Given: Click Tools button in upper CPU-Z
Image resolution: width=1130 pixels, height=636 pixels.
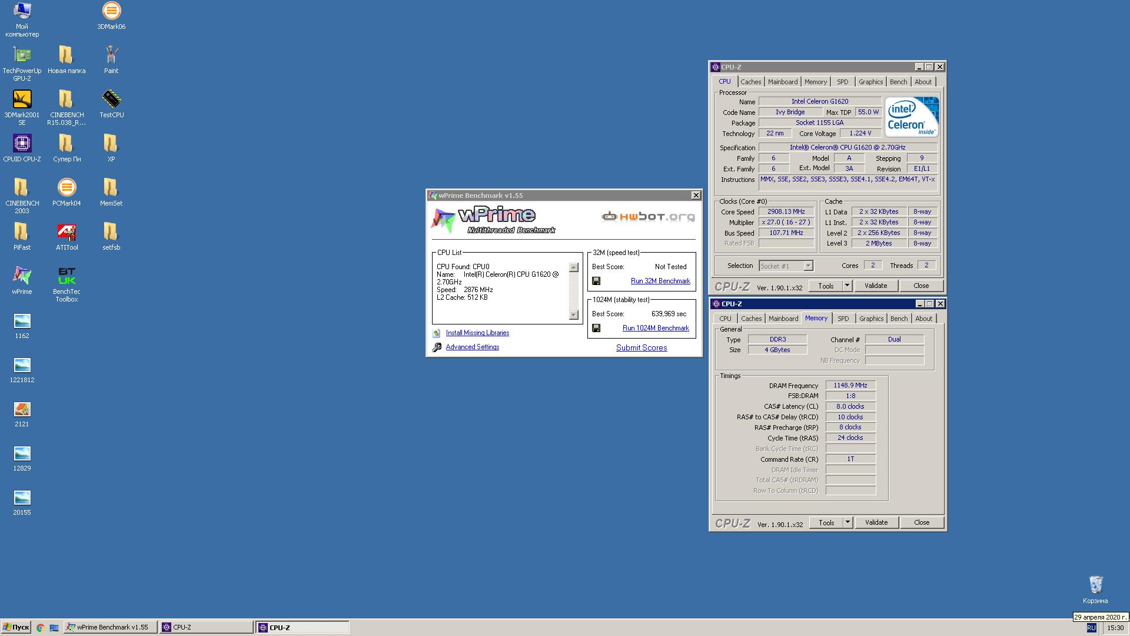Looking at the screenshot, I should click(826, 286).
